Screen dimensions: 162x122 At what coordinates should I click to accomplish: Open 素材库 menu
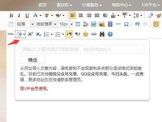(x=64, y=5)
